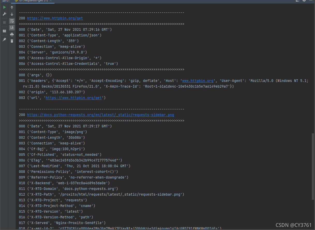Select the 'origin' 113.66.180.207 line
315x230 pixels.
[52, 92]
